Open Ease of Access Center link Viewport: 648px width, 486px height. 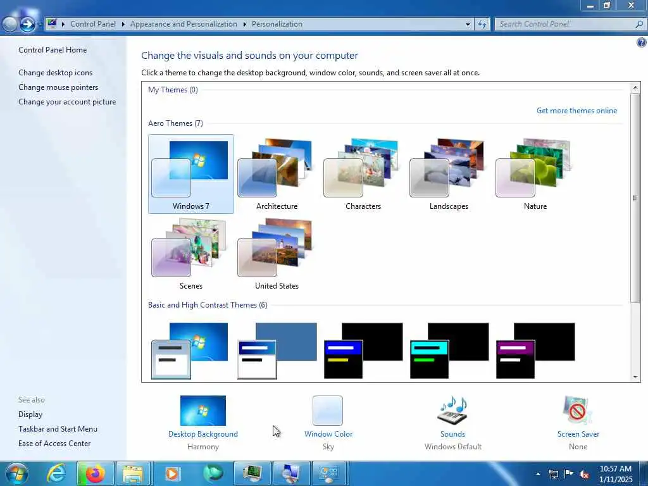54,444
